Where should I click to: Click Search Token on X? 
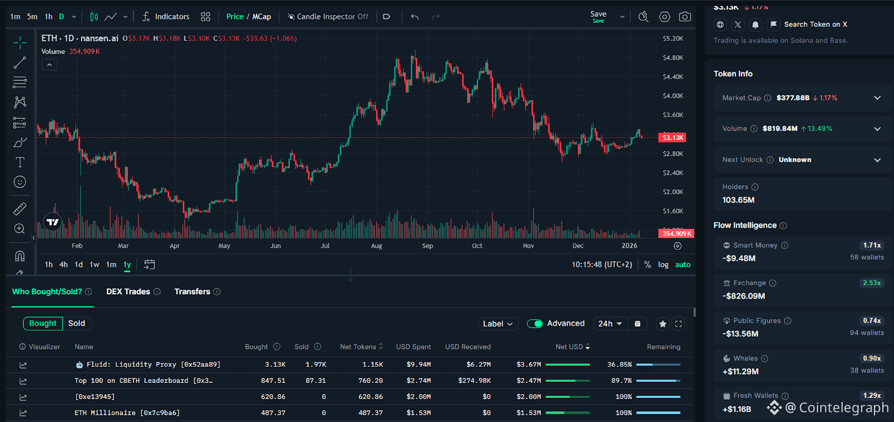click(815, 25)
